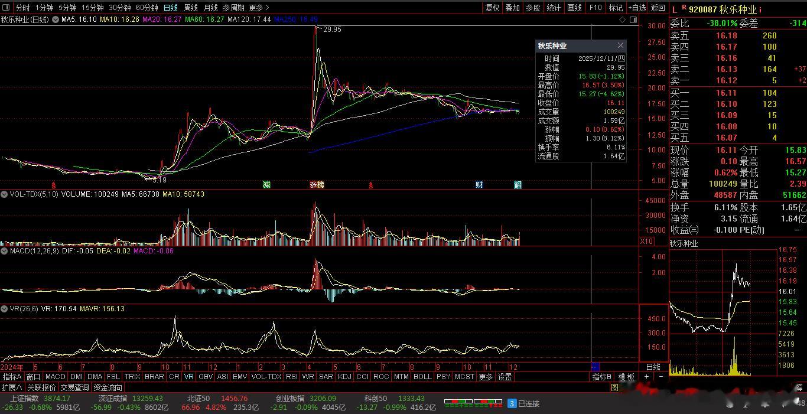Viewport: 807px width, 414px height.
Task: Click the 涨榜 event marker on chart
Action: tap(317, 185)
